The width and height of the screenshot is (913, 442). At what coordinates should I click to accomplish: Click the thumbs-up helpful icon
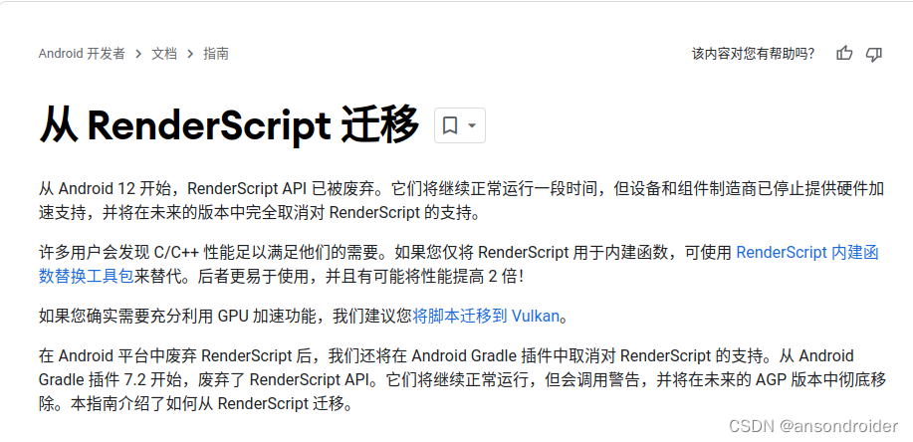[x=844, y=54]
